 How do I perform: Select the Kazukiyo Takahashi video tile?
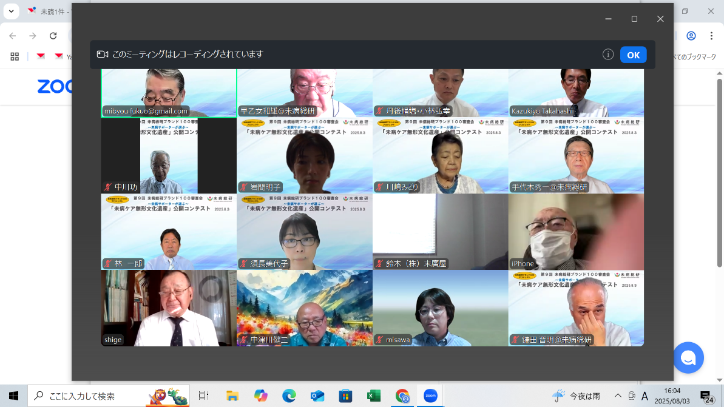(576, 93)
